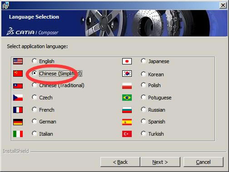Viewport: 229px width, 172px height.
Task: Click the South Korean flag icon
Action: tap(127, 74)
